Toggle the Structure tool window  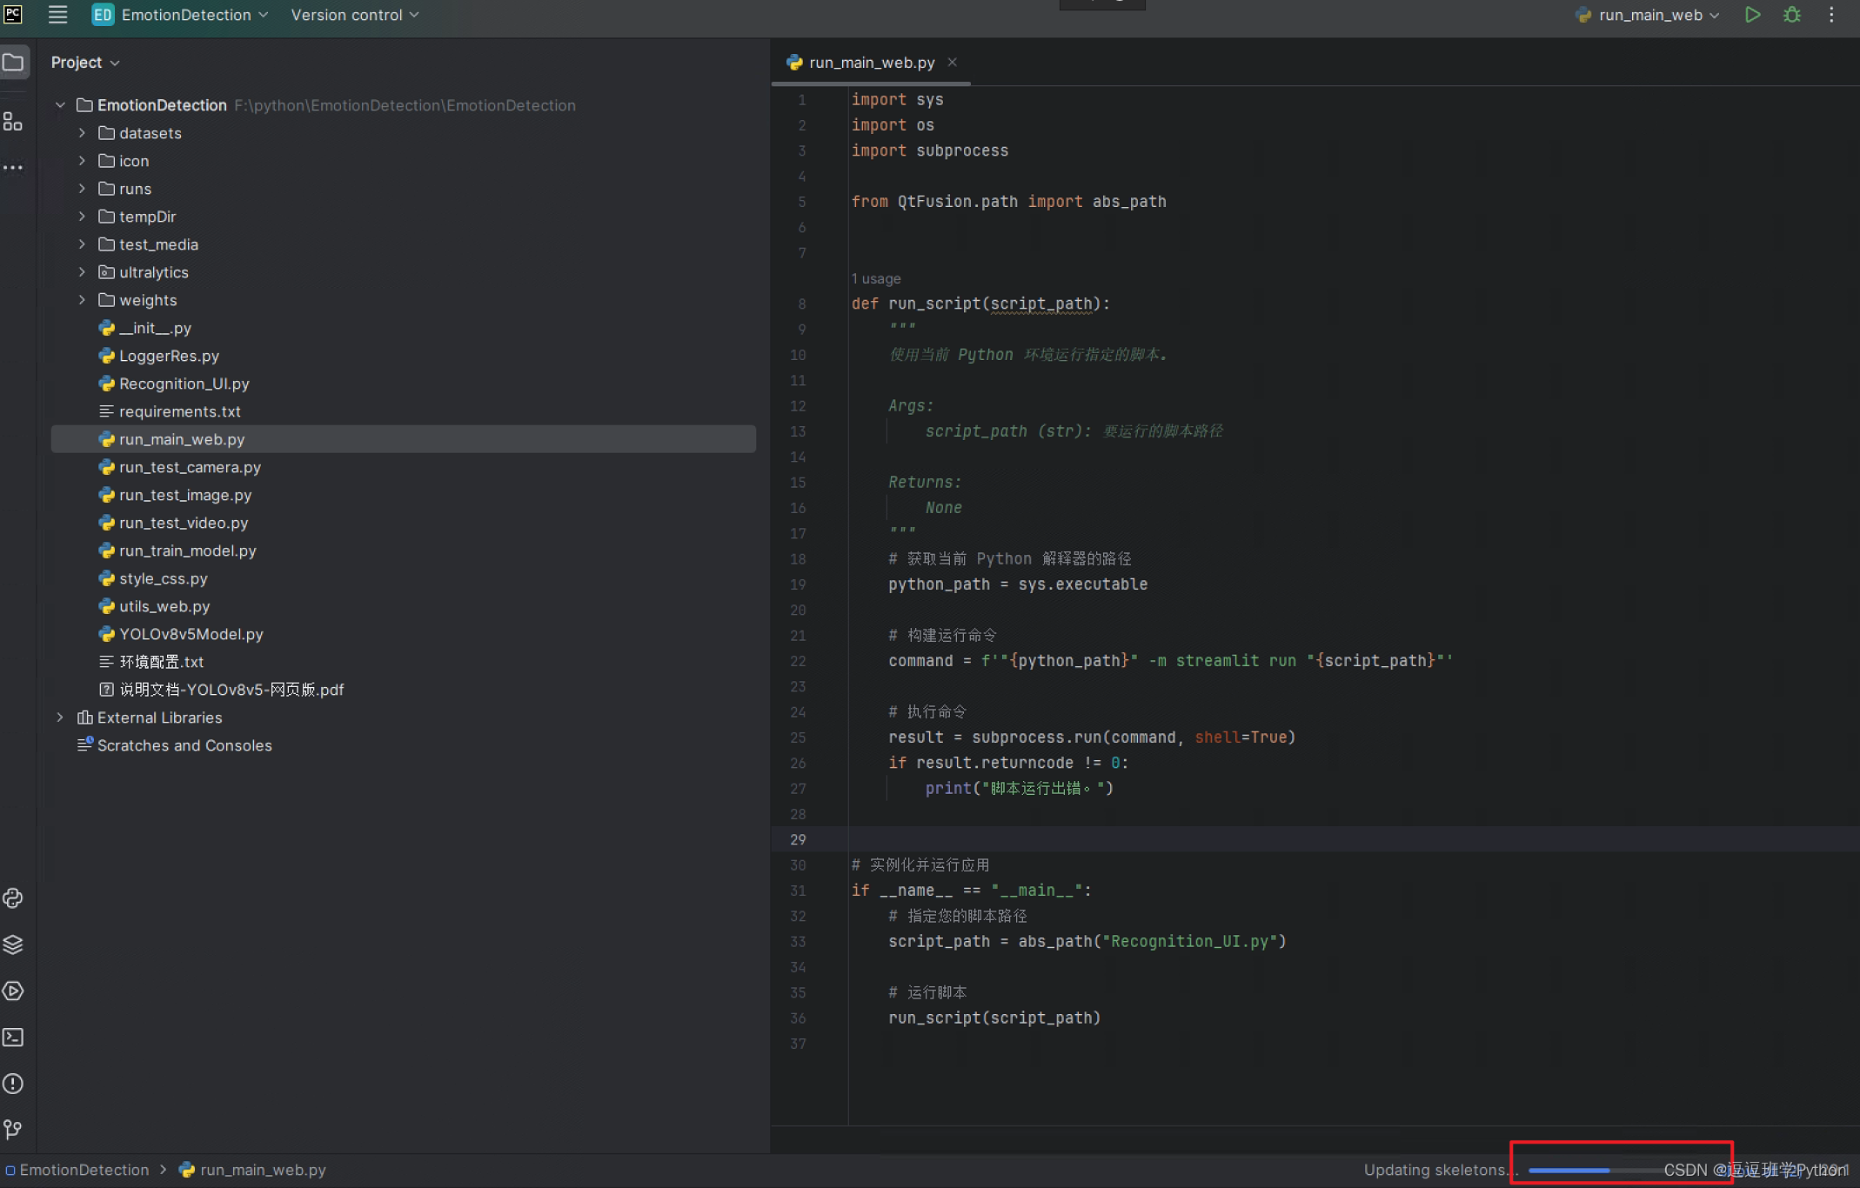coord(13,122)
